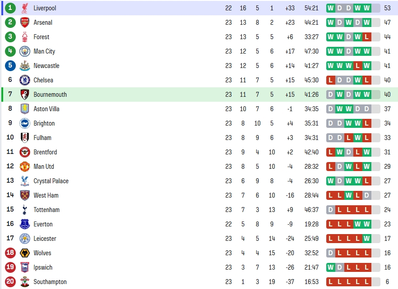
Task: Click the Chelsea club badge
Action: (x=25, y=80)
